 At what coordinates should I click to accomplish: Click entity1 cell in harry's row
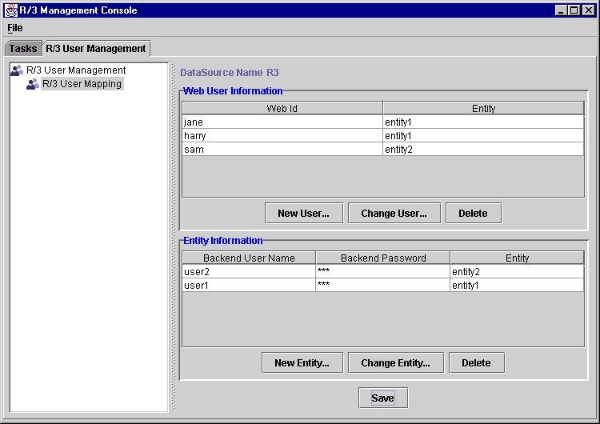coord(484,135)
